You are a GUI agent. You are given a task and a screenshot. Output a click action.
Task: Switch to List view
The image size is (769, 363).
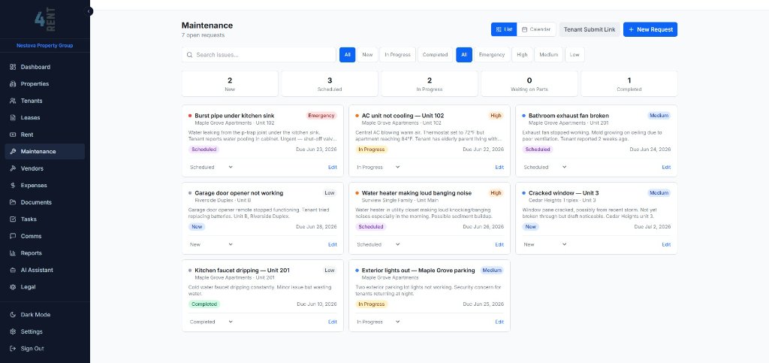point(504,29)
